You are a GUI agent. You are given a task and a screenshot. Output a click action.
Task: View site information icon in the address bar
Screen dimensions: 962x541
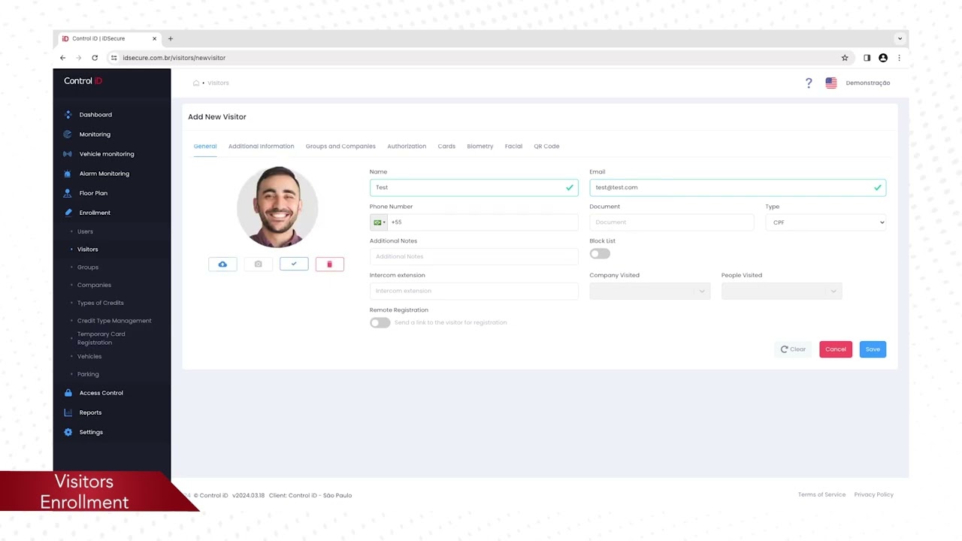tap(113, 58)
